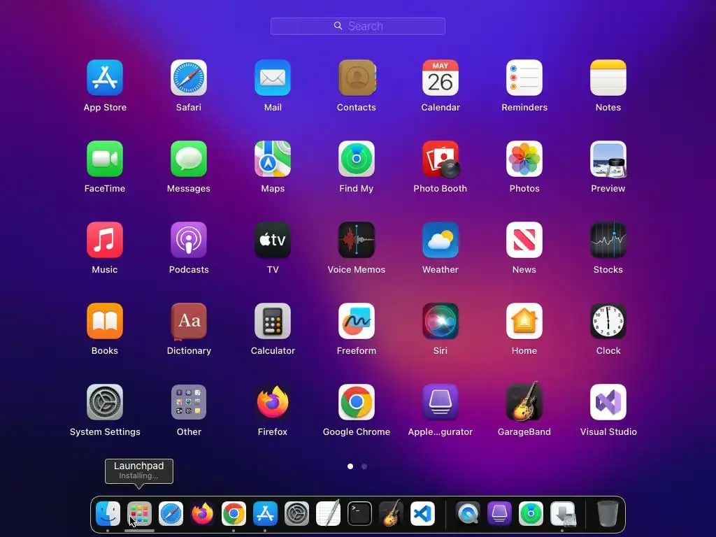Open the Calculator app

pos(273,321)
